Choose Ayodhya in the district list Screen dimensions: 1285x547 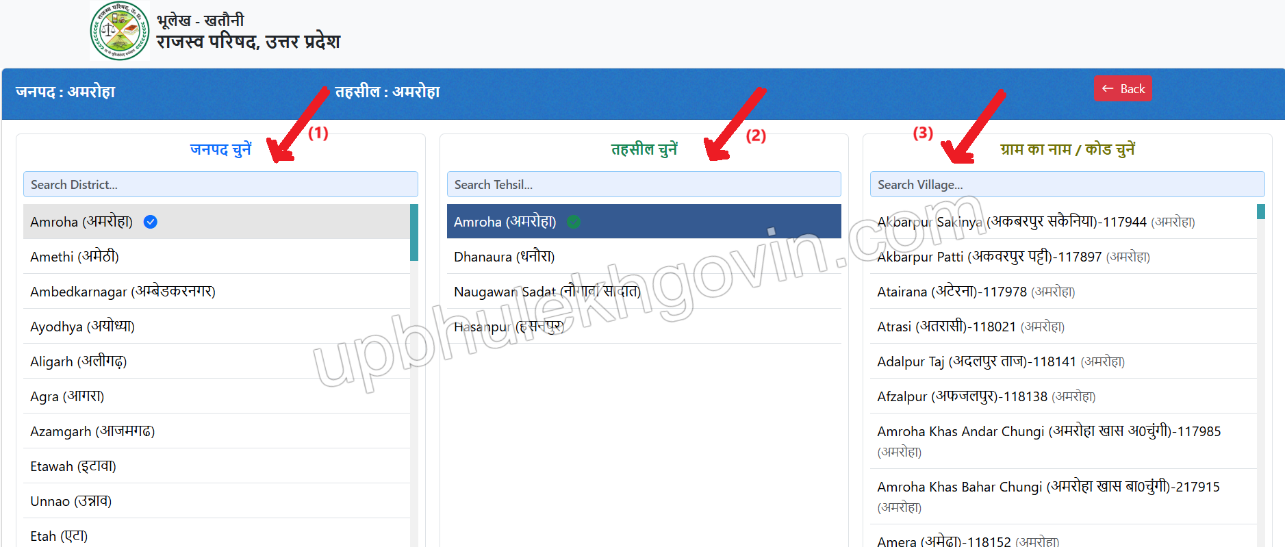click(216, 327)
